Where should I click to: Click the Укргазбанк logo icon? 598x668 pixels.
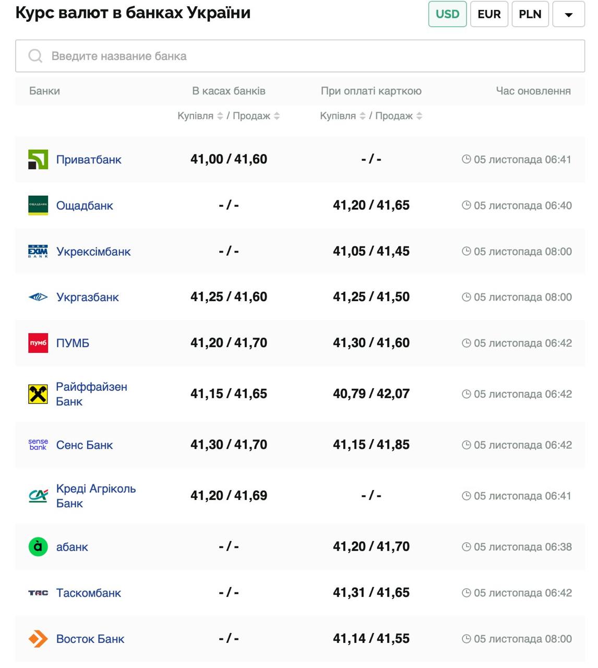pos(38,297)
